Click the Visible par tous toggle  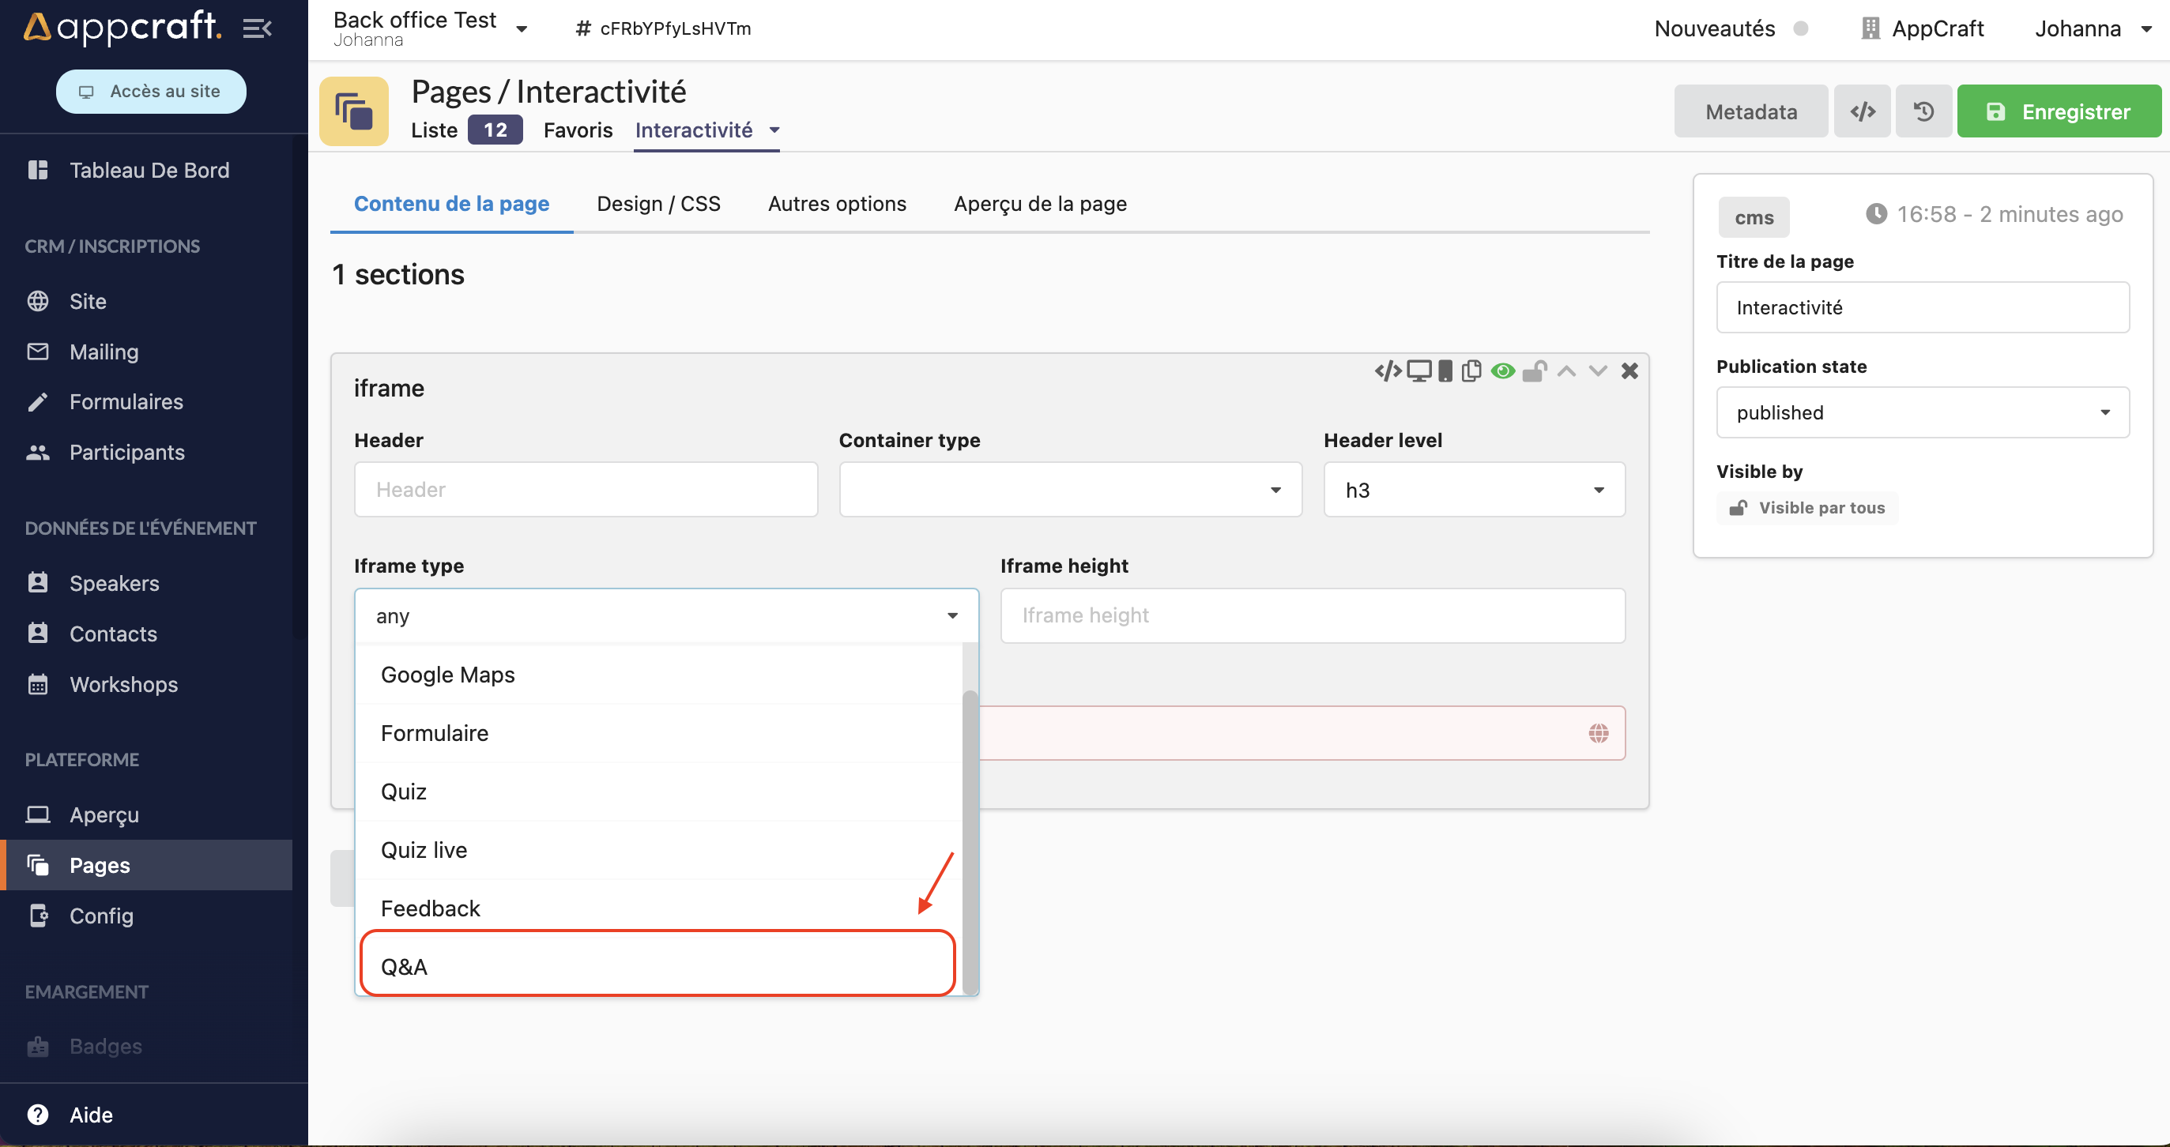pos(1810,506)
